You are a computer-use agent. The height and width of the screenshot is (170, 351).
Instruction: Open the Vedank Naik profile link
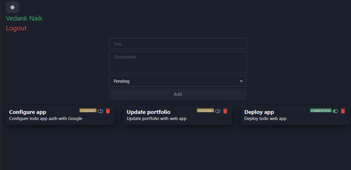(24, 18)
